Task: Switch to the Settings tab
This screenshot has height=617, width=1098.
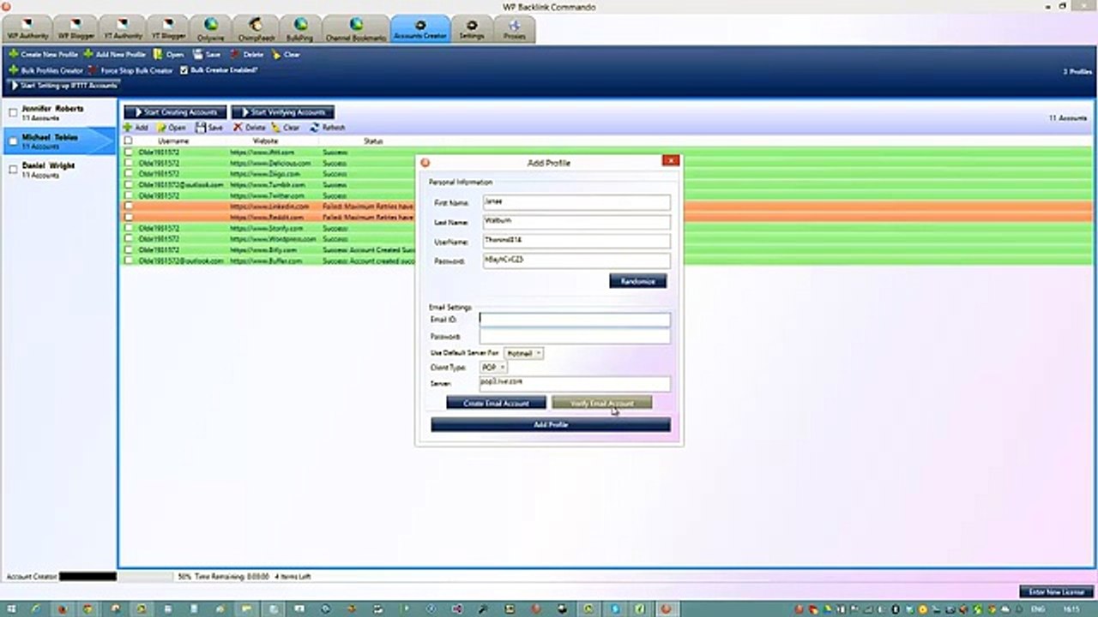Action: point(471,29)
